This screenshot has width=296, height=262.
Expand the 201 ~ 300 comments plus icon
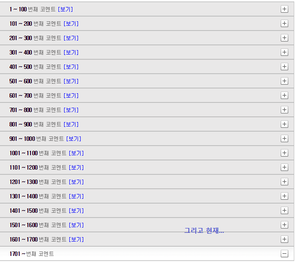[284, 38]
